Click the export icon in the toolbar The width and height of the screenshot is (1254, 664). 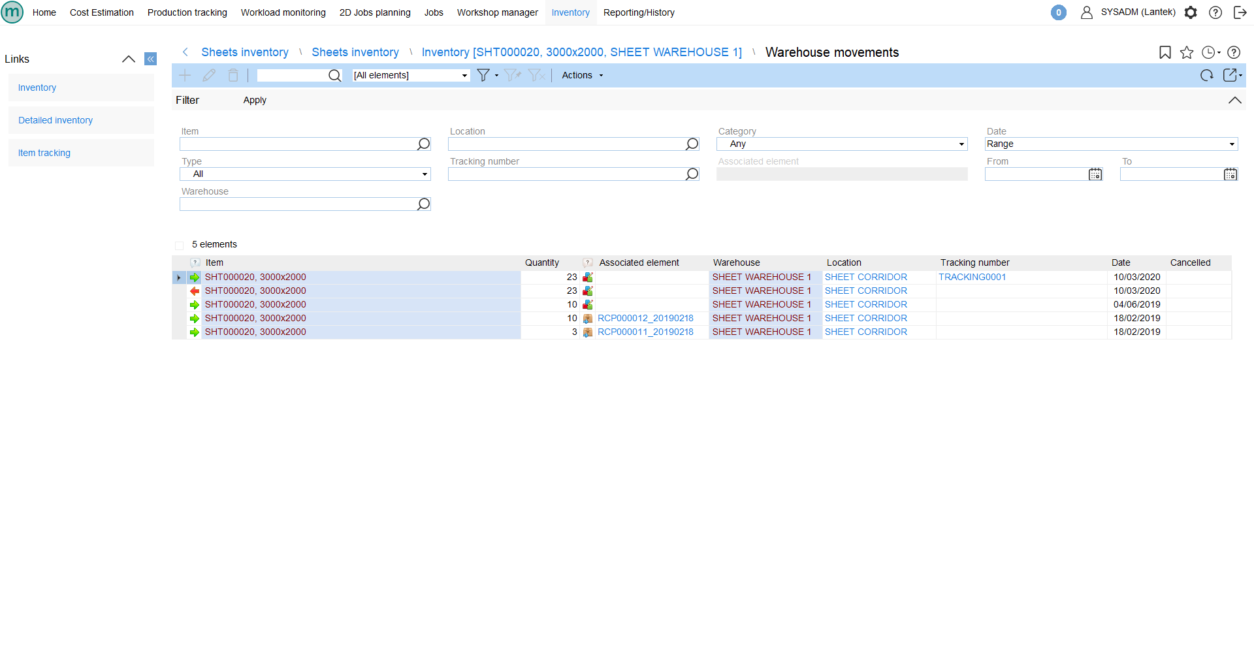pos(1230,76)
